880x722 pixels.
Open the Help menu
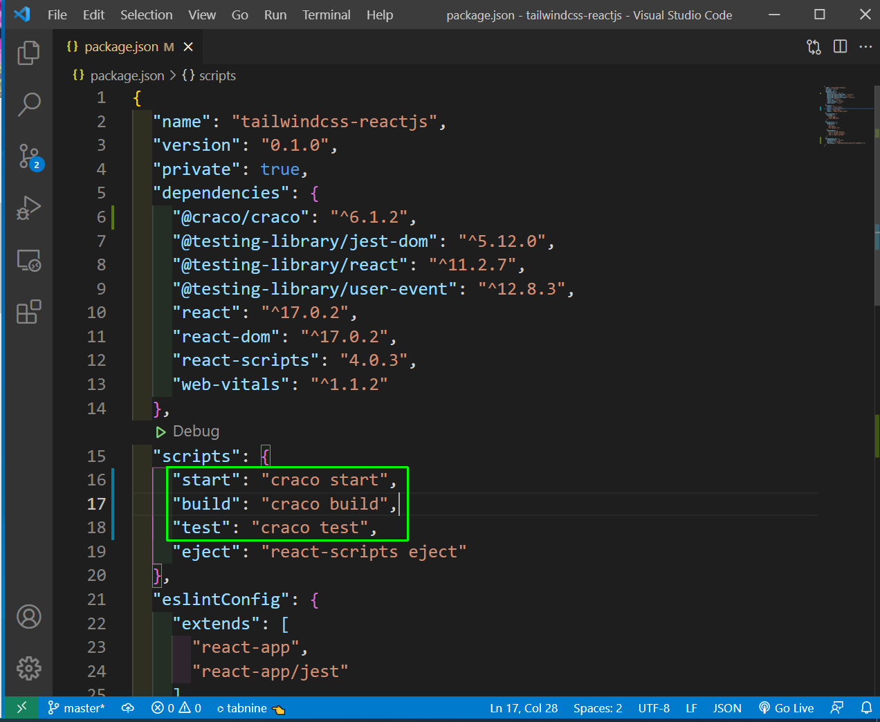[380, 15]
